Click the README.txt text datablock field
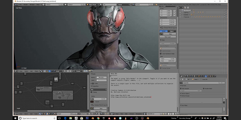 [x=153, y=114]
